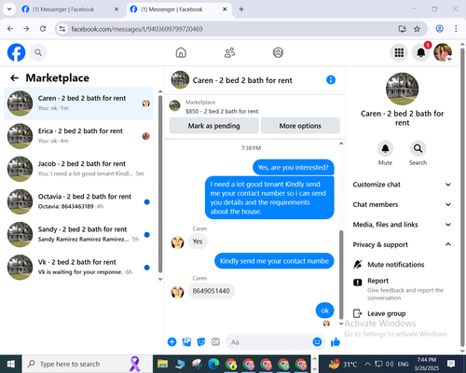
Task: Open the account profile picture menu
Action: pos(443,52)
